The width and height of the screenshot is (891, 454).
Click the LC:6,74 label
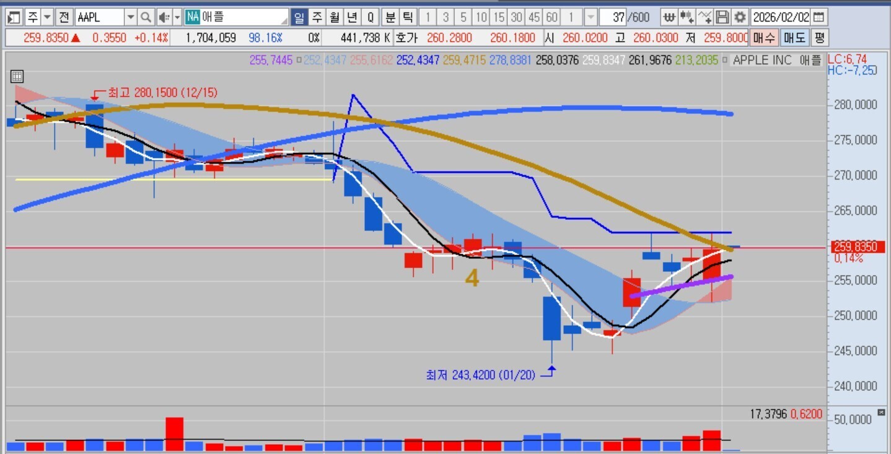point(848,59)
